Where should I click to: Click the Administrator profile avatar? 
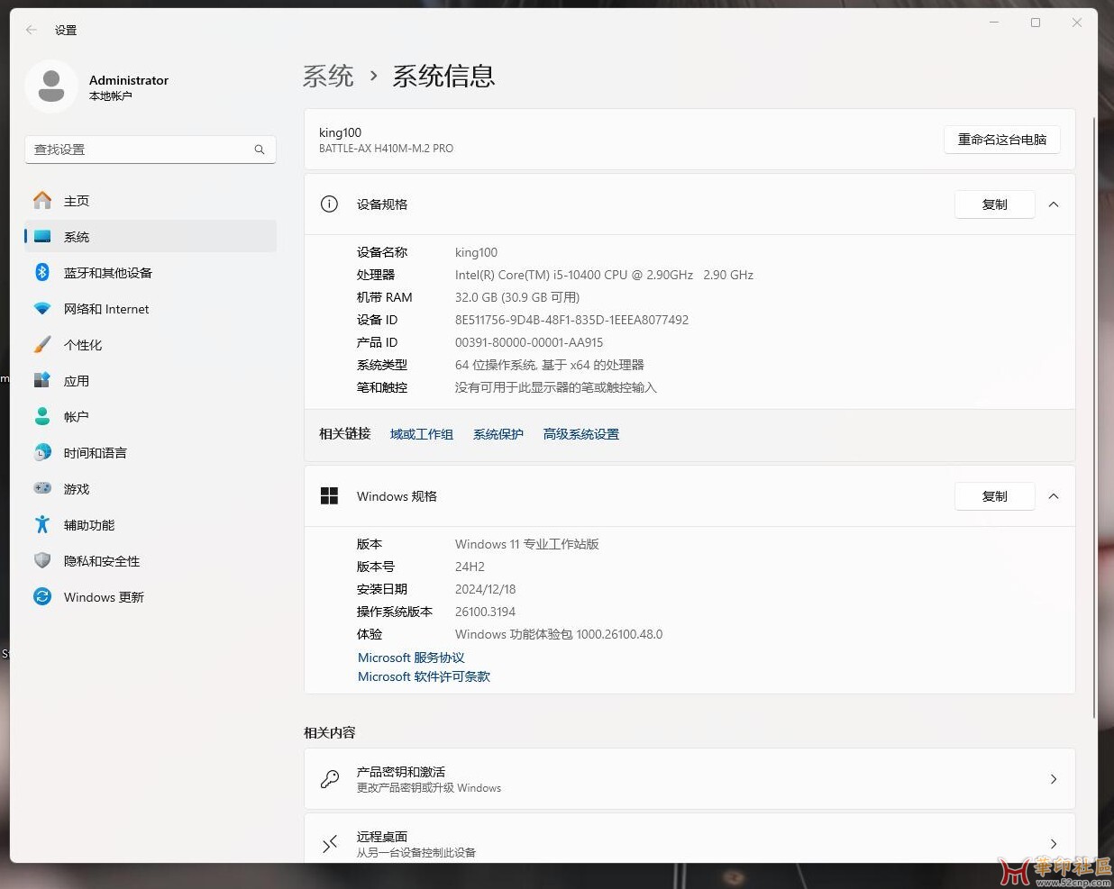pyautogui.click(x=51, y=86)
